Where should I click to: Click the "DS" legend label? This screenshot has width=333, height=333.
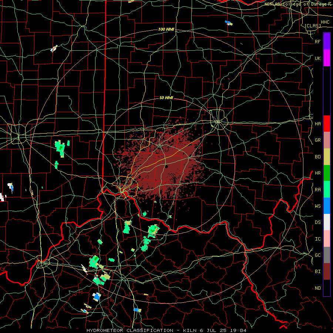pos(317,222)
